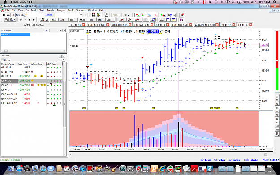Image resolution: width=280 pixels, height=175 pixels.
Task: Select 100 on the zoom scale
Action: coord(277,126)
